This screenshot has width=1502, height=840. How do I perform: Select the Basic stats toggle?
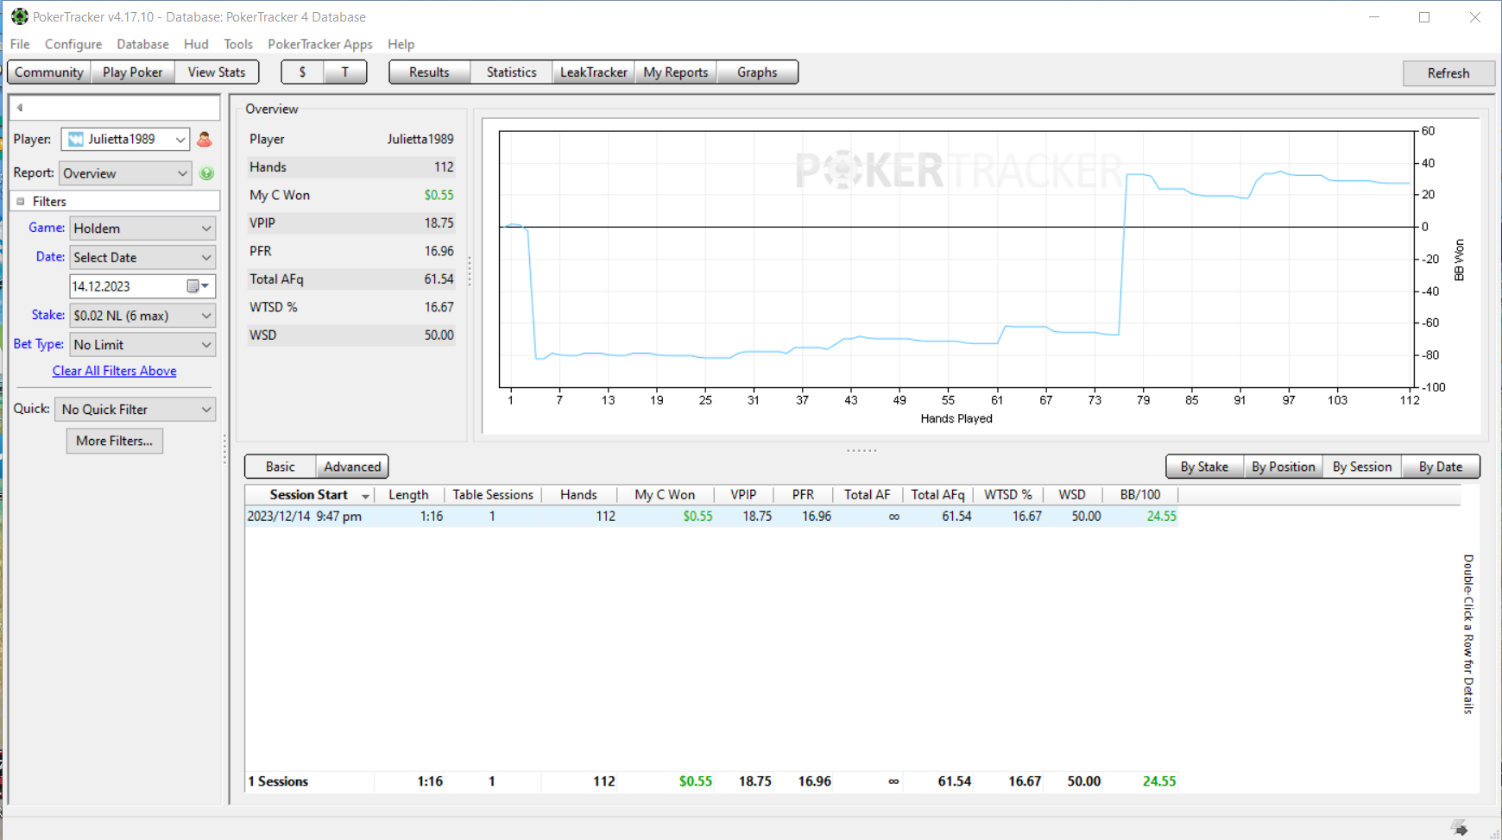pos(280,467)
